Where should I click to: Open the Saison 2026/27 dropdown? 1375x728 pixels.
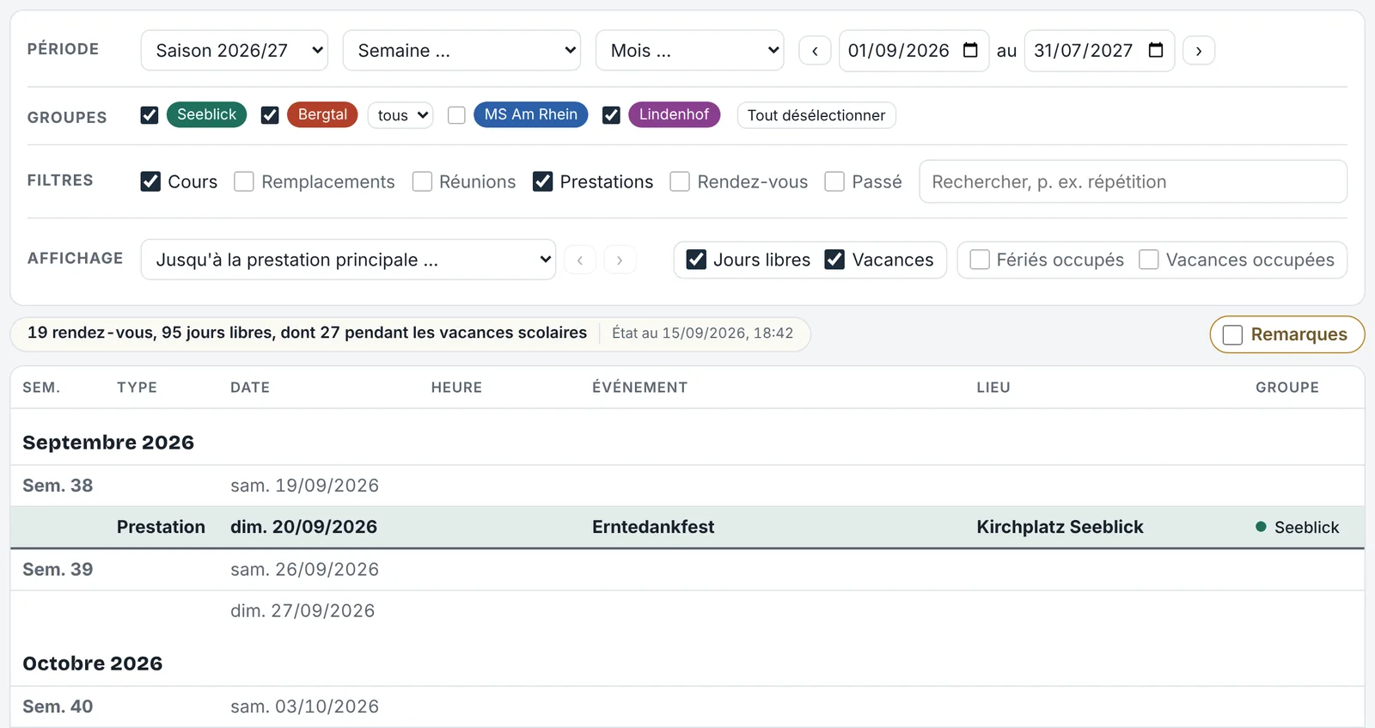[235, 50]
